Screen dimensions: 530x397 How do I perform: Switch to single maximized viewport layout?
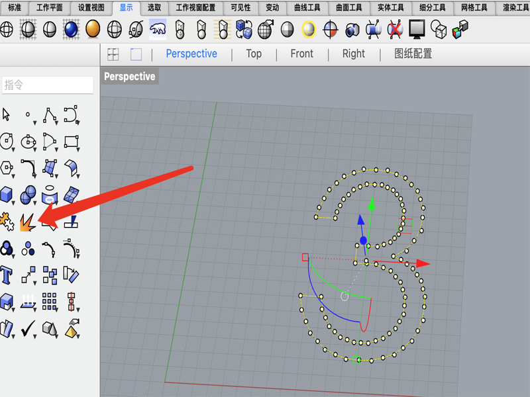pyautogui.click(x=136, y=54)
